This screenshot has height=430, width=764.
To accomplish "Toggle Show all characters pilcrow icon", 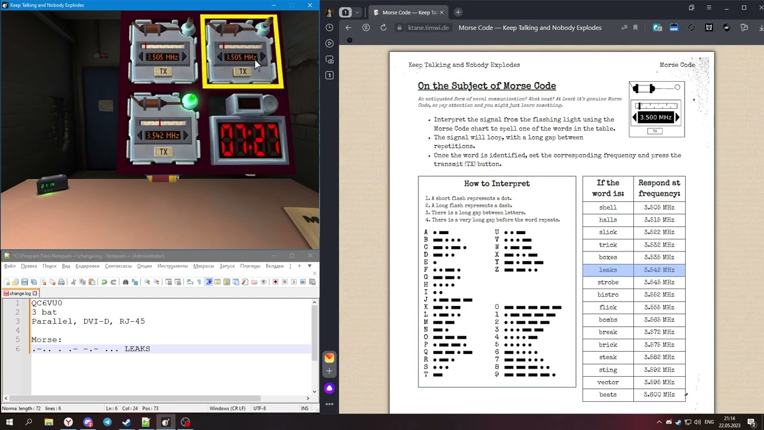I will pyautogui.click(x=199, y=282).
